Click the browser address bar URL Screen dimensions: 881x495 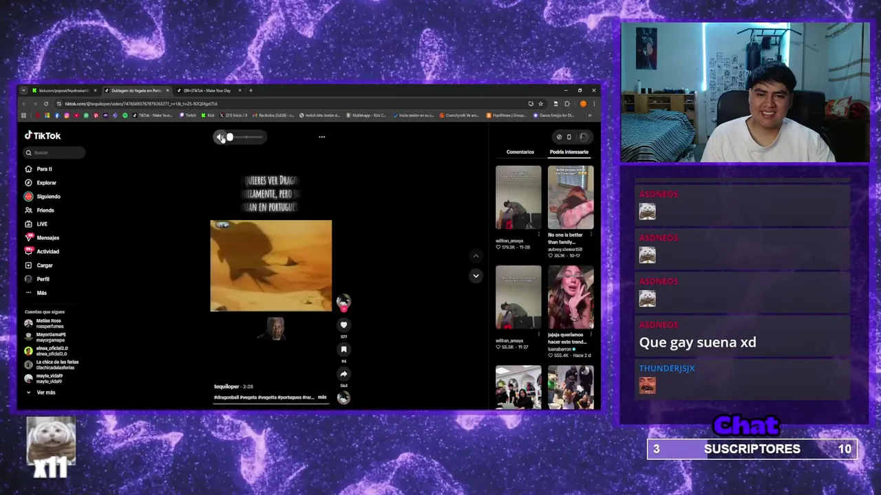tap(141, 104)
